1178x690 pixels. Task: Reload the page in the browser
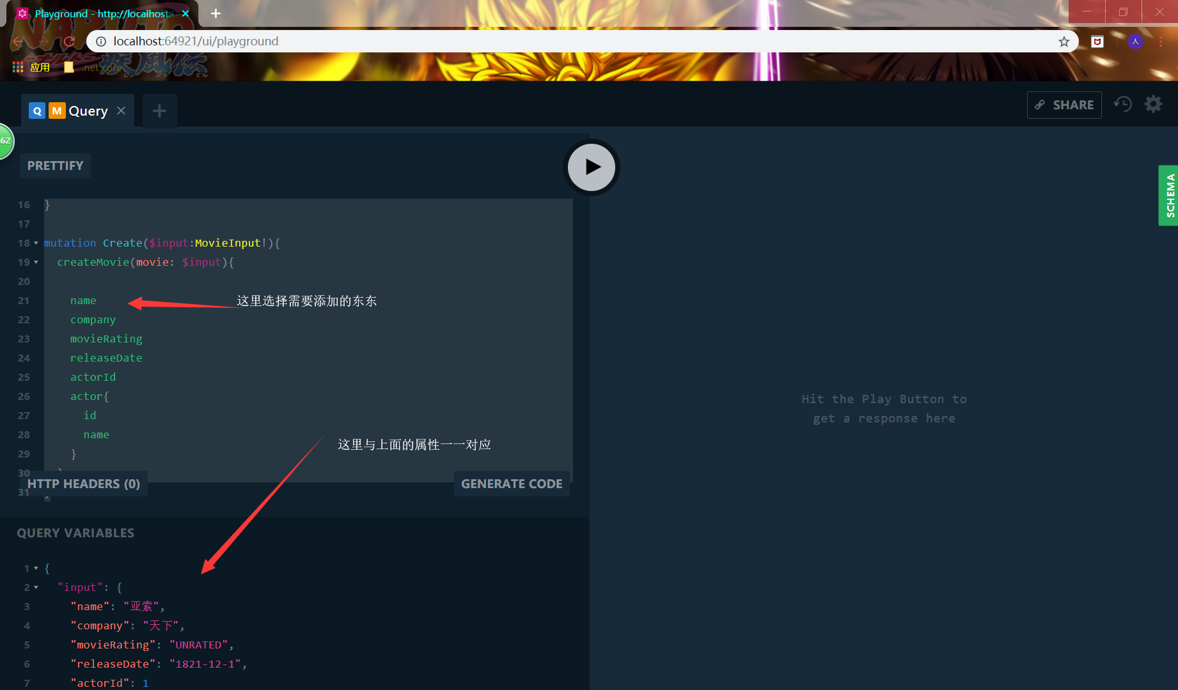[x=69, y=42]
